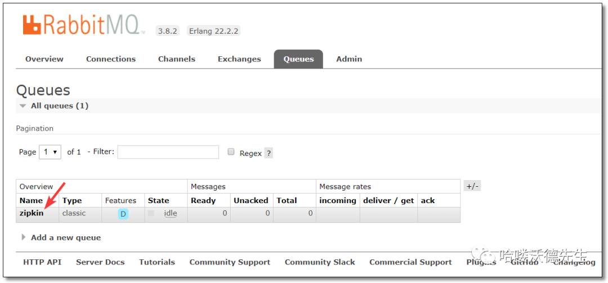Open the Channels tab
Screen dimensions: 608x283
click(176, 59)
